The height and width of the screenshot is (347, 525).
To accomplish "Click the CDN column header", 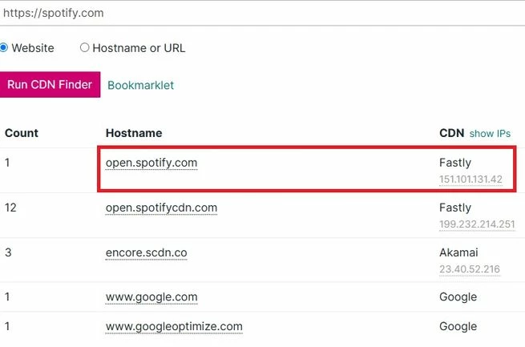I will tap(452, 133).
